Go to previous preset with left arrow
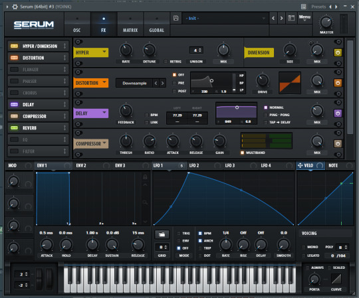The width and height of the screenshot is (359, 298). click(273, 18)
